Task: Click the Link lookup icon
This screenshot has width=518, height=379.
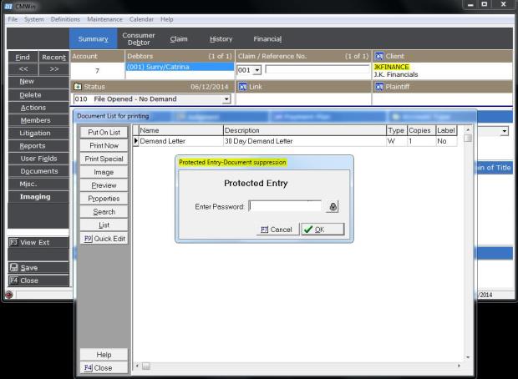Action: click(x=242, y=86)
